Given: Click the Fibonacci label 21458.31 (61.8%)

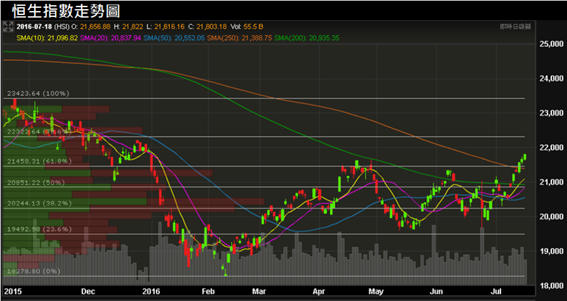Looking at the screenshot, I should pyautogui.click(x=40, y=161).
